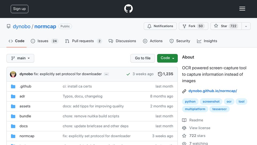The width and height of the screenshot is (257, 145).
Task: Open the assets folder name
Action: tap(25, 106)
